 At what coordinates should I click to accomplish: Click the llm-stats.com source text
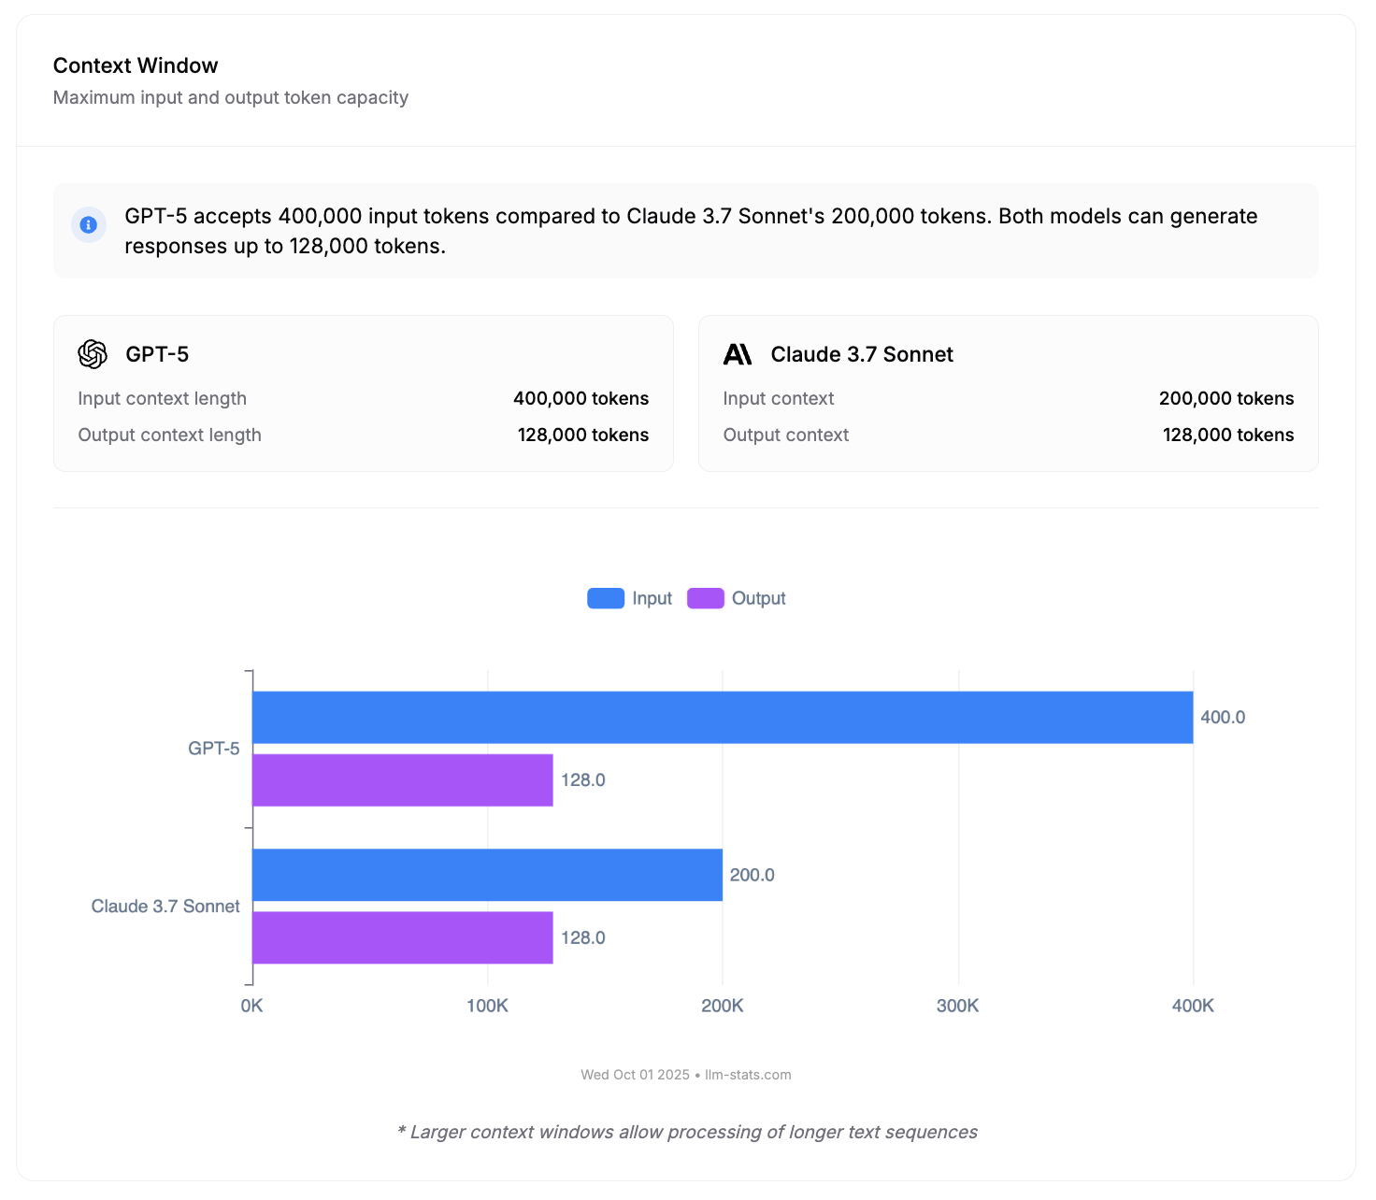747,1075
